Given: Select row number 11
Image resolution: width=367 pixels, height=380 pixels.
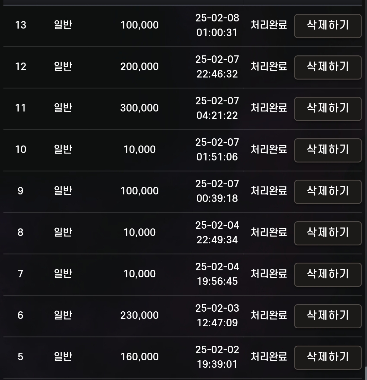Looking at the screenshot, I should pyautogui.click(x=20, y=108).
